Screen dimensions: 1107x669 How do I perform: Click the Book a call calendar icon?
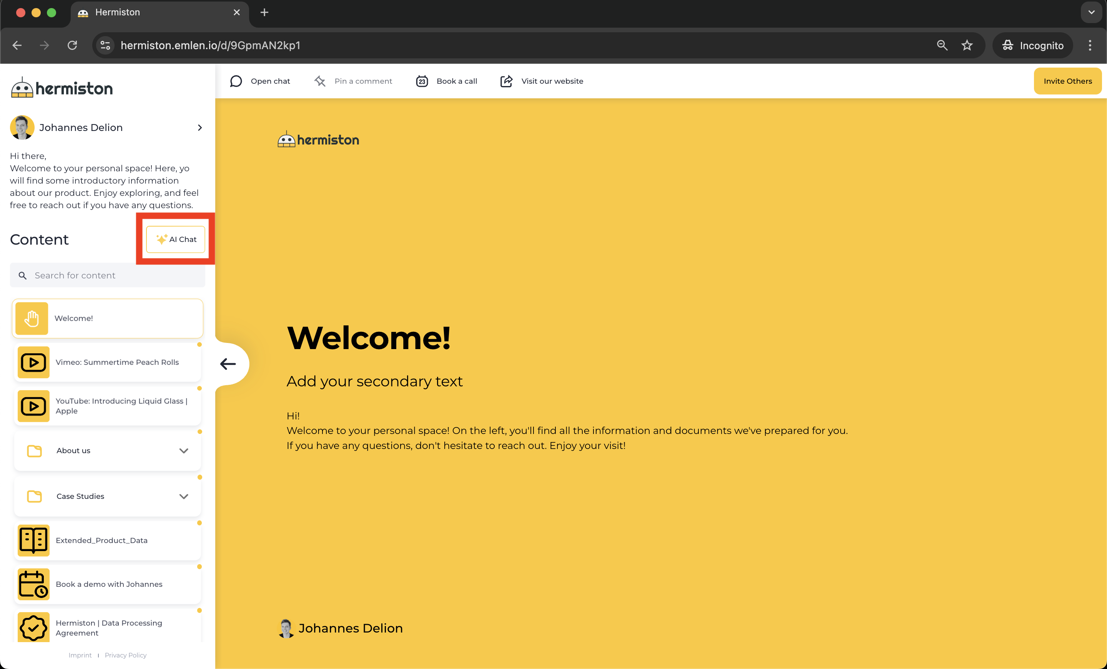[x=422, y=81]
